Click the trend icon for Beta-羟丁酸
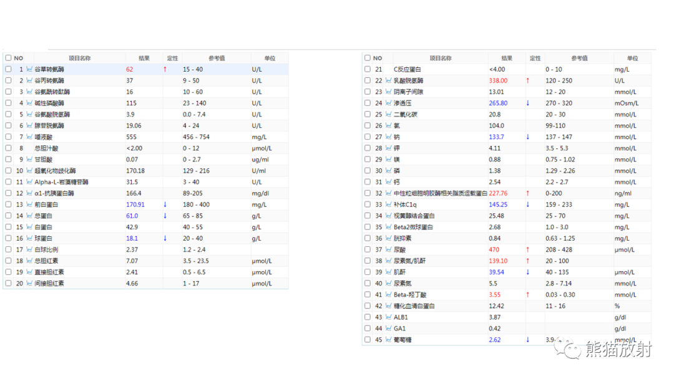The image size is (674, 379). [389, 294]
